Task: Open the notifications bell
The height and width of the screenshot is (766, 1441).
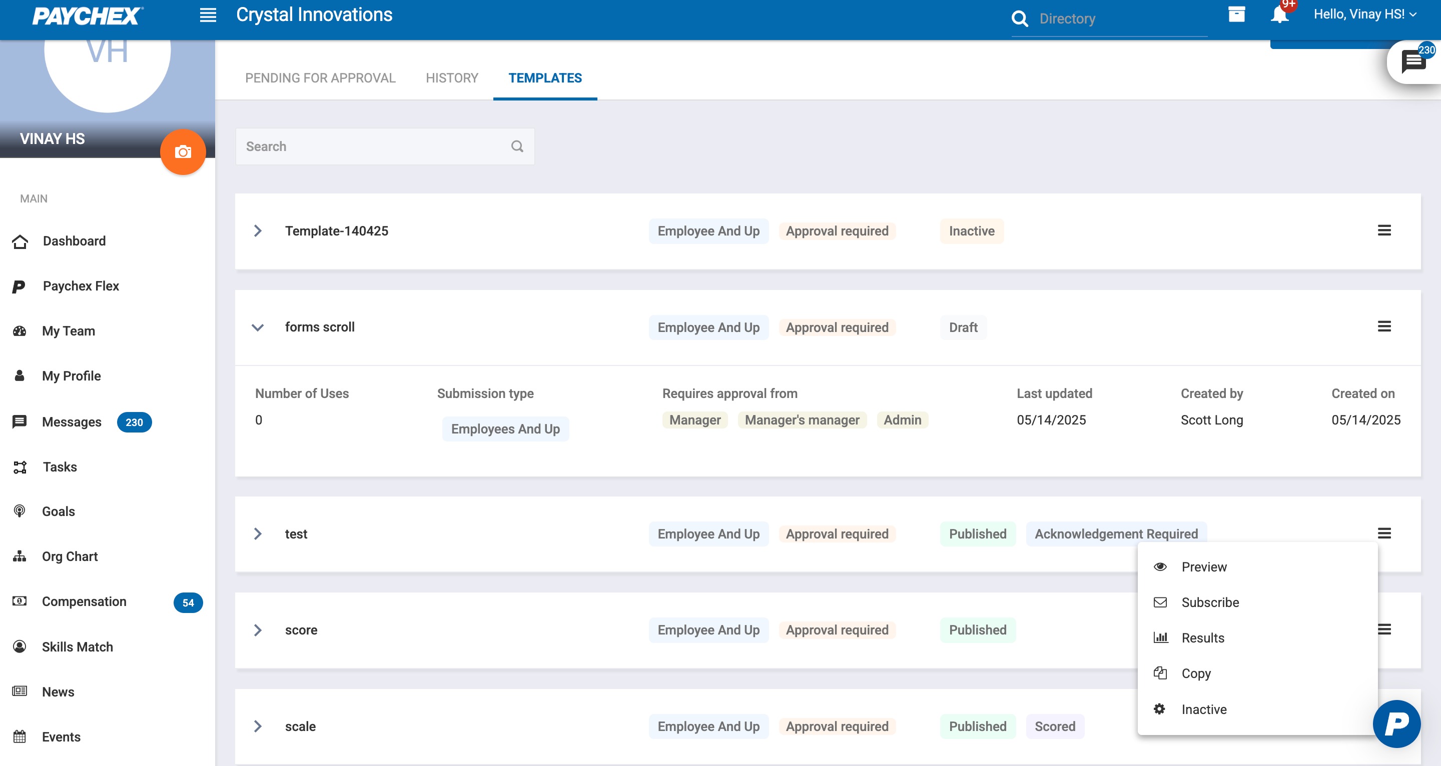Action: pyautogui.click(x=1279, y=15)
